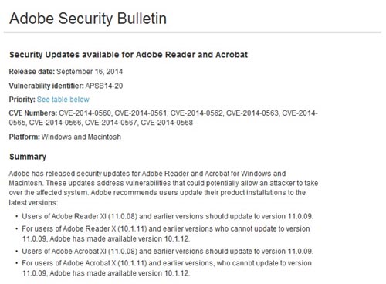Click the Adobe Security Bulletin page title
This screenshot has height=284, width=386.
(88, 19)
